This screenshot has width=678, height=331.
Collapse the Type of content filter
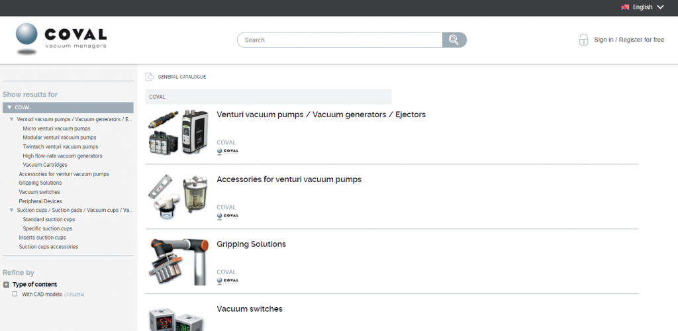pos(6,285)
